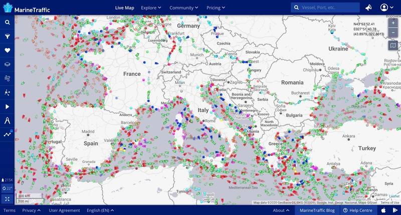Click the Apple App Store icon

click(383, 210)
